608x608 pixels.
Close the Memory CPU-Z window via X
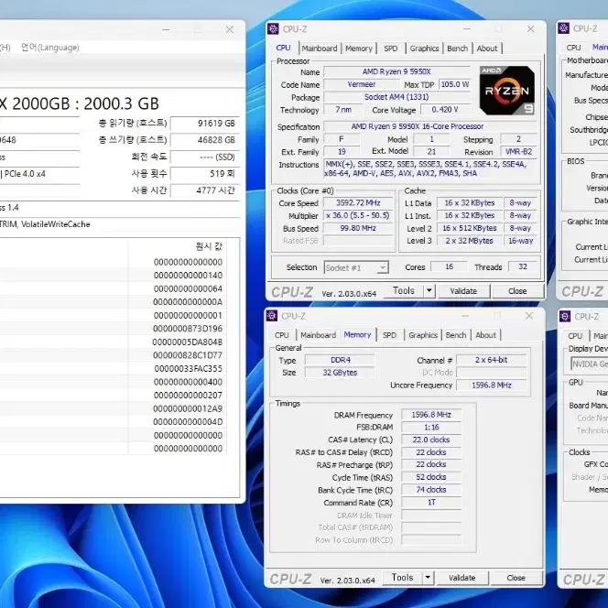529,316
